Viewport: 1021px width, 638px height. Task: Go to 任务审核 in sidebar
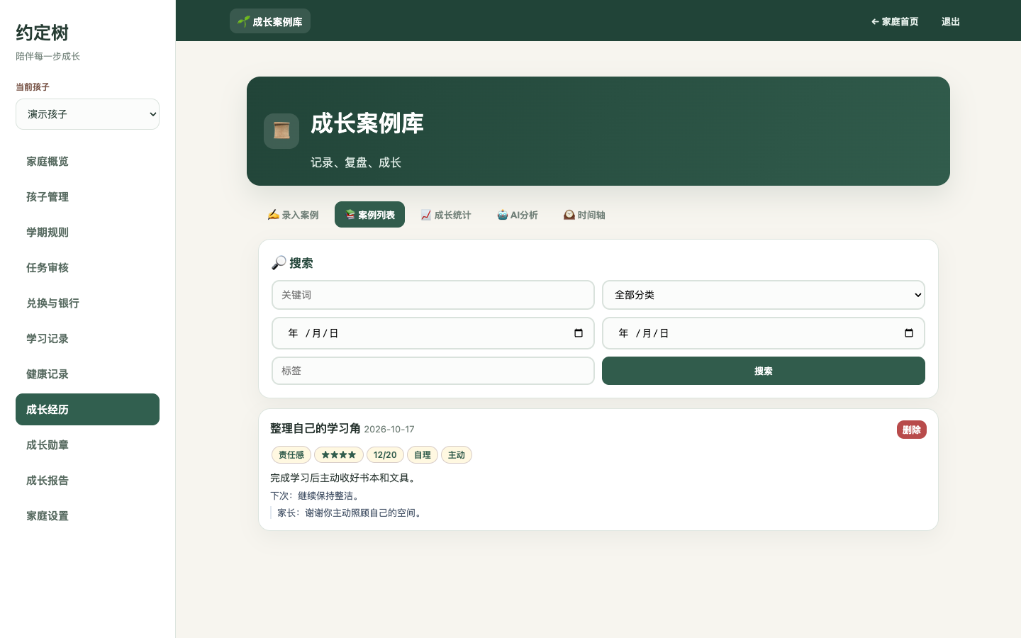[87, 268]
